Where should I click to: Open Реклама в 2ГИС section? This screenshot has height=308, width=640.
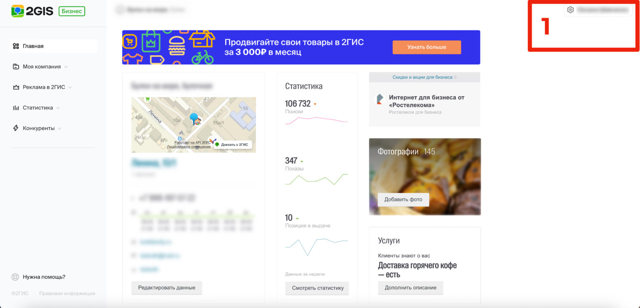coord(44,87)
